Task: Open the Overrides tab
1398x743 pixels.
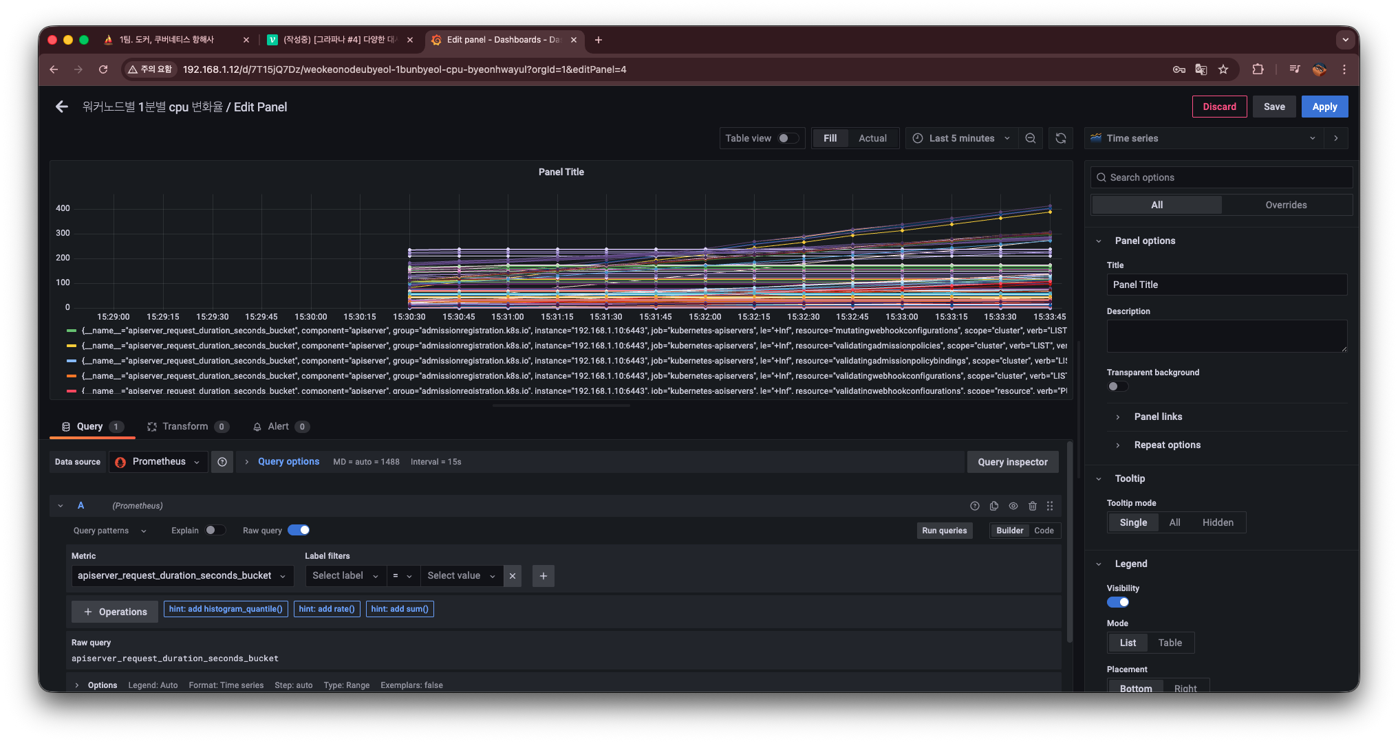Action: pos(1285,205)
